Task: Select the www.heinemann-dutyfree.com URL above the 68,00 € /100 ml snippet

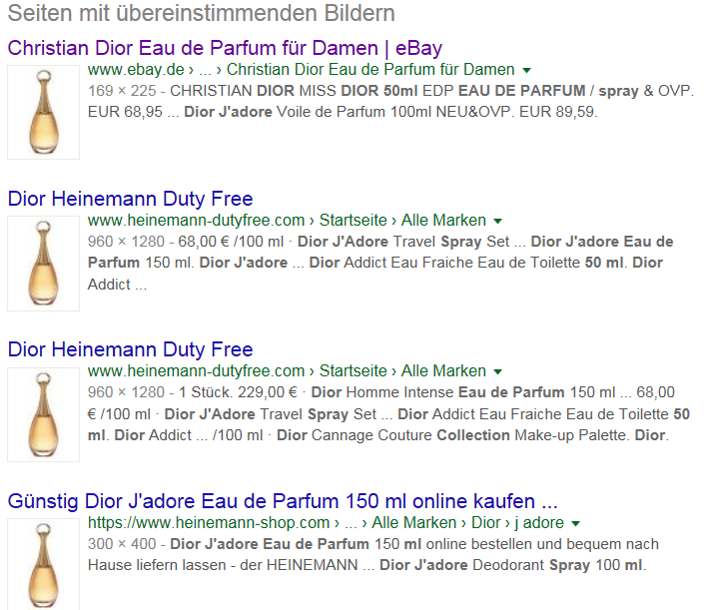Action: (x=196, y=221)
